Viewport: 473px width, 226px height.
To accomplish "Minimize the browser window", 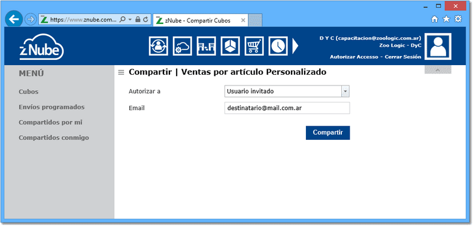I will tap(426, 7).
